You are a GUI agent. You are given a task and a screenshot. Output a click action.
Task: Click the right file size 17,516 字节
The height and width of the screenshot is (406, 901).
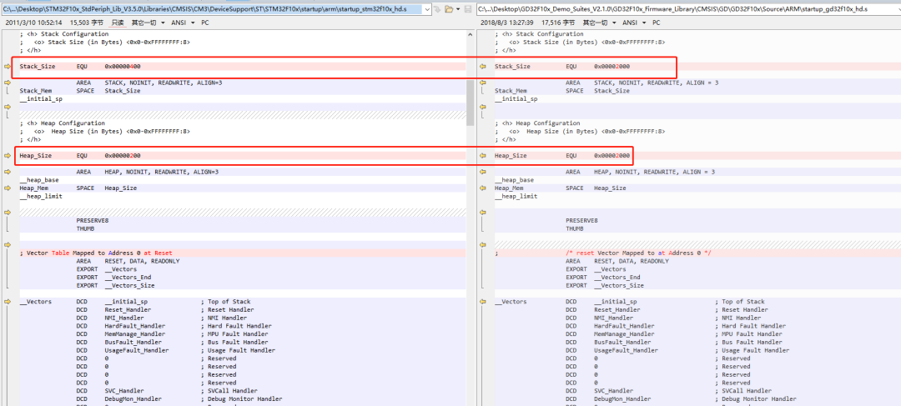[x=556, y=23]
